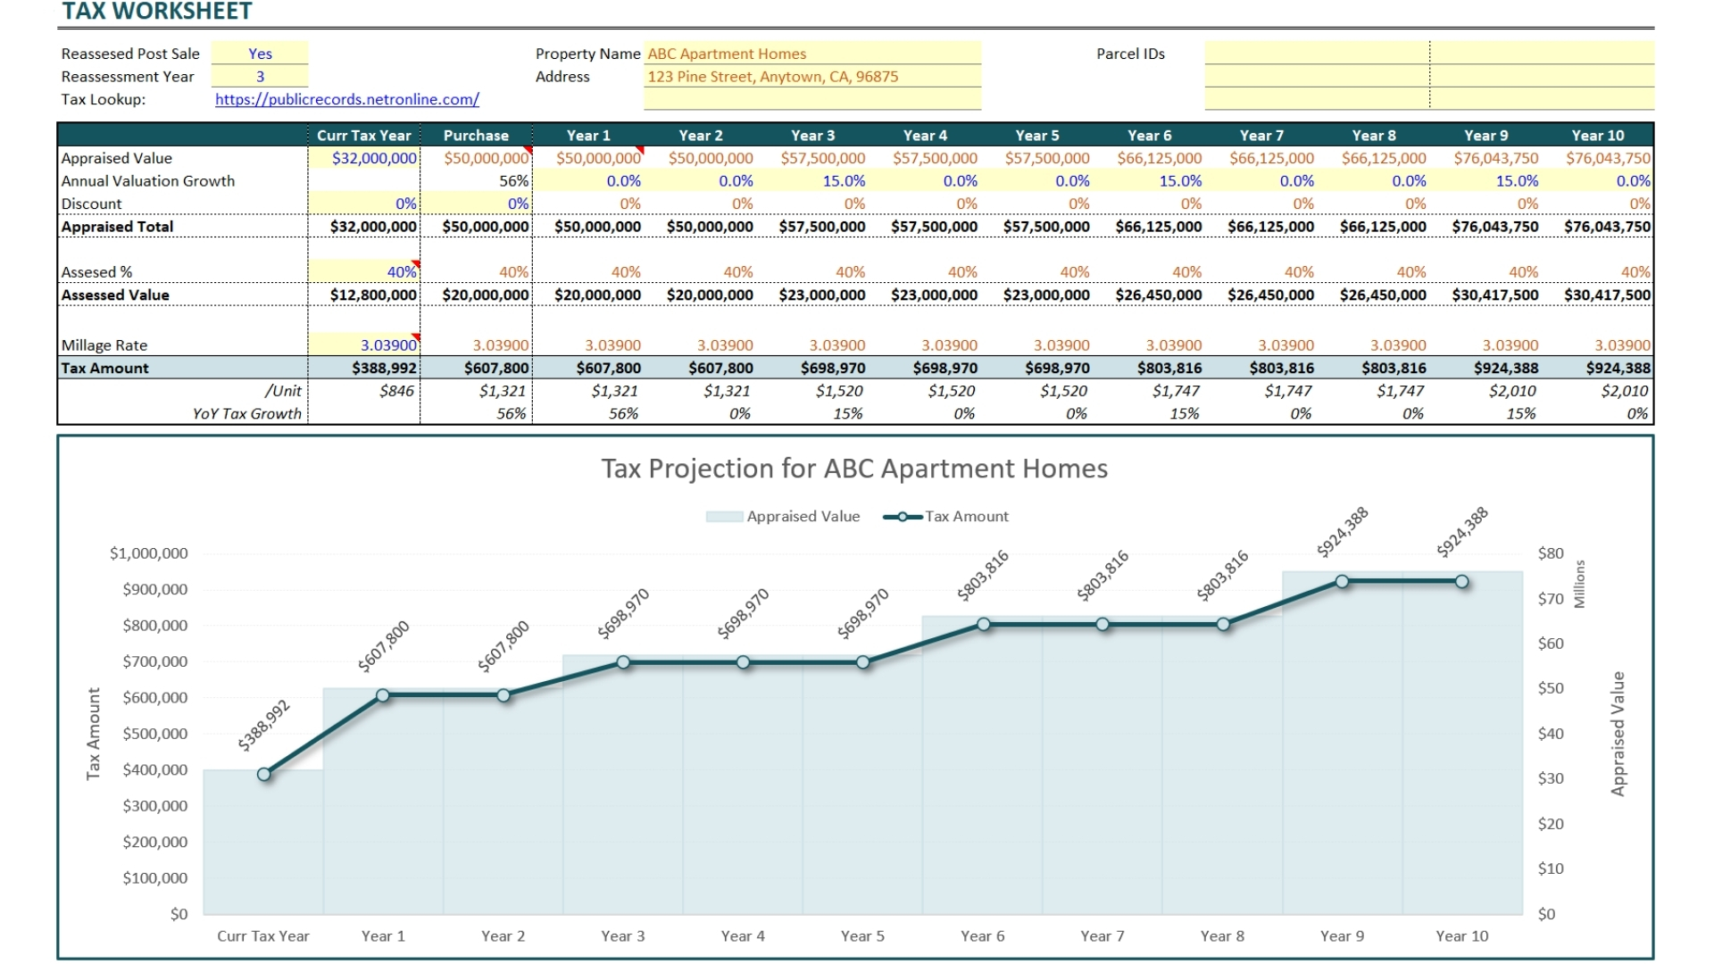Select the Tax Amount vertical axis title
The height and width of the screenshot is (964, 1714).
(x=94, y=734)
